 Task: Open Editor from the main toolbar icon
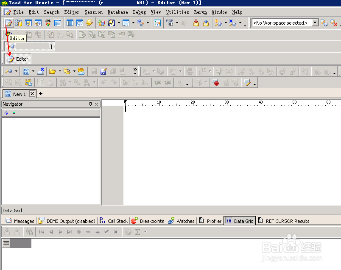(x=9, y=23)
